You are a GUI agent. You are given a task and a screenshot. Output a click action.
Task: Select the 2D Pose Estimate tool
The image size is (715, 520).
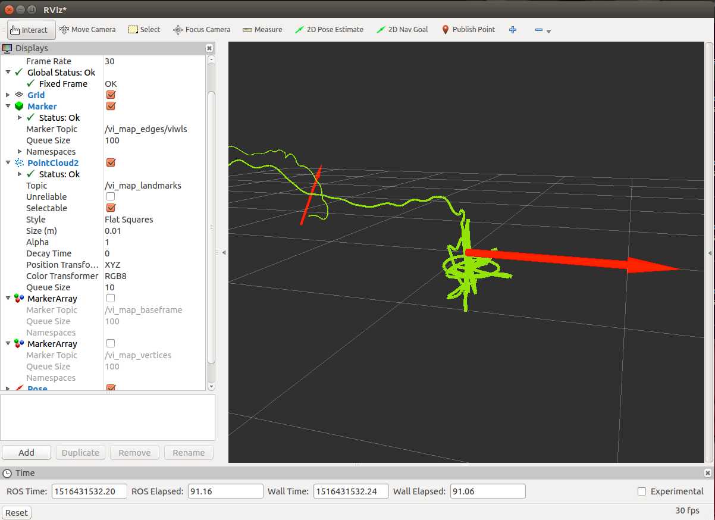(329, 30)
